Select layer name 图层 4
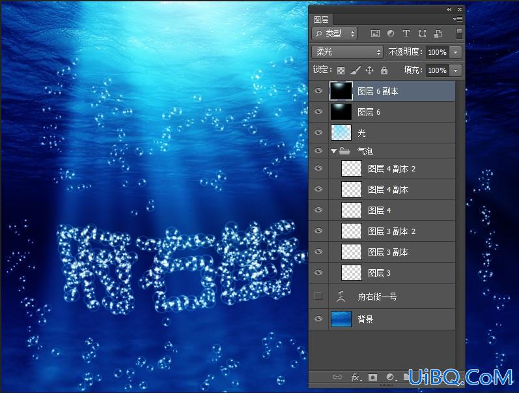Viewport: 519px width, 393px height. click(380, 211)
